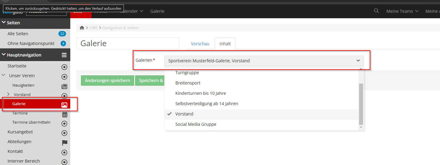440x165 pixels.
Task: Deselect the checked Vorstand option in list
Action: (184, 114)
